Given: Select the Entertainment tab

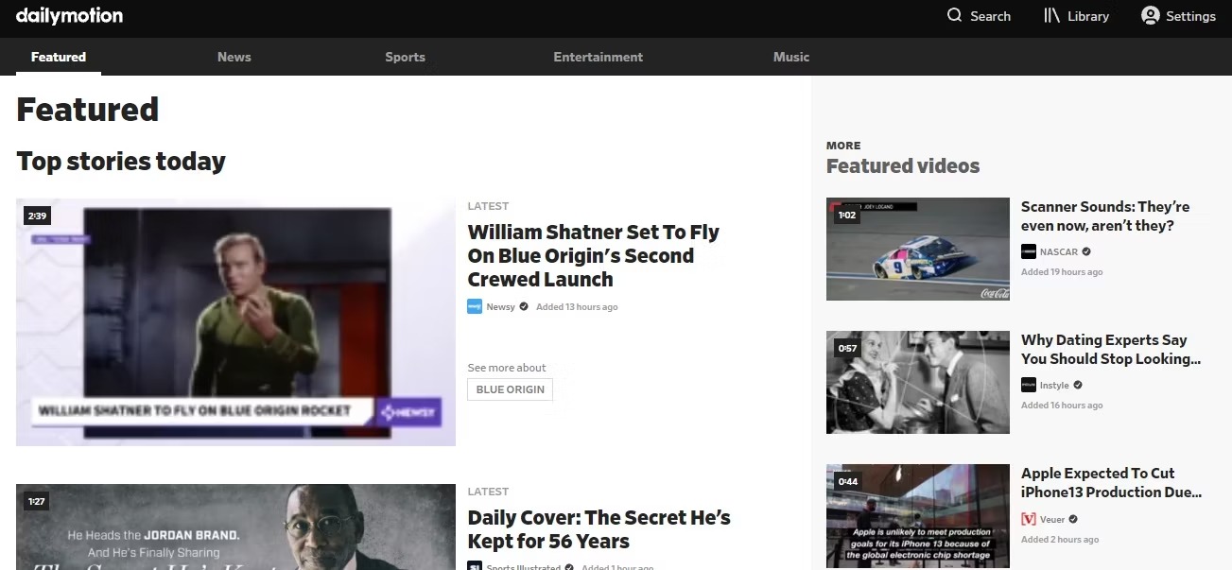Looking at the screenshot, I should tap(599, 57).
